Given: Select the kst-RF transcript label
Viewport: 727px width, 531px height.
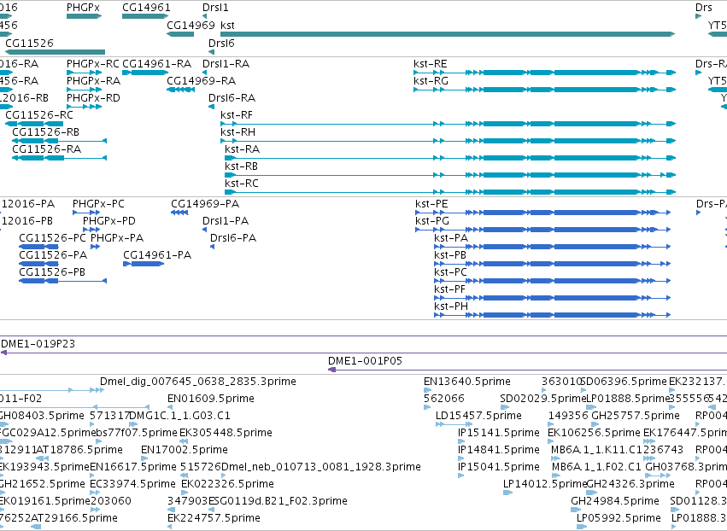Looking at the screenshot, I should point(237,115).
